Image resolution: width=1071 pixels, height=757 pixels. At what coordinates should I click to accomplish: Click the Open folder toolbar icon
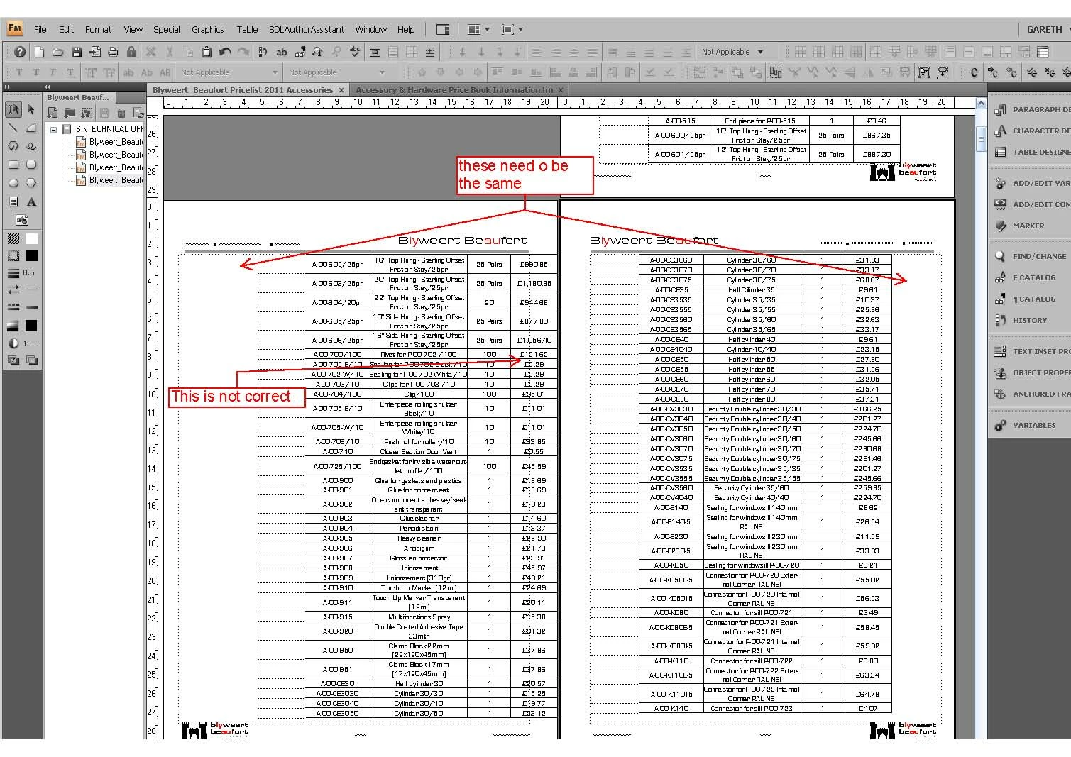pos(58,52)
